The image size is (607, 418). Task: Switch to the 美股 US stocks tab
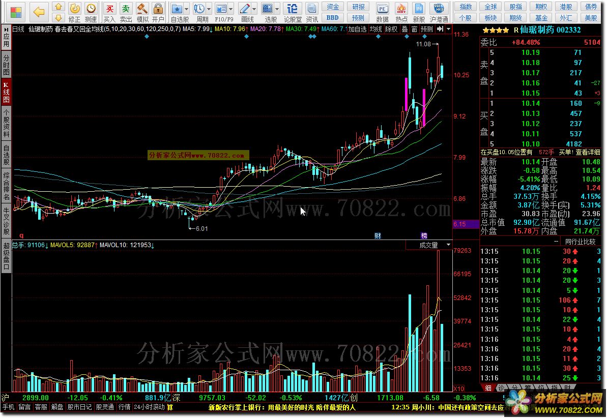click(x=591, y=18)
